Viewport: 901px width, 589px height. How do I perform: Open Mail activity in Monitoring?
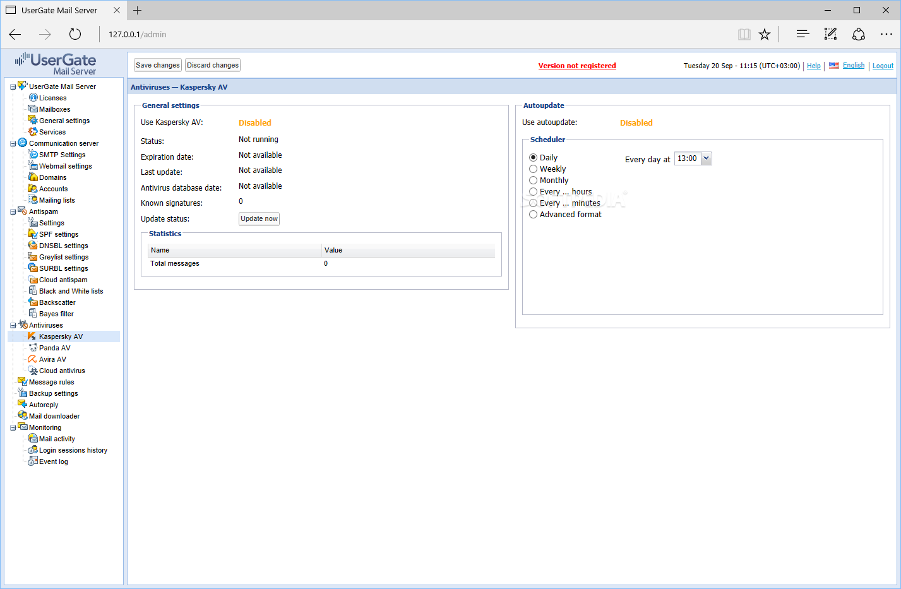click(57, 439)
